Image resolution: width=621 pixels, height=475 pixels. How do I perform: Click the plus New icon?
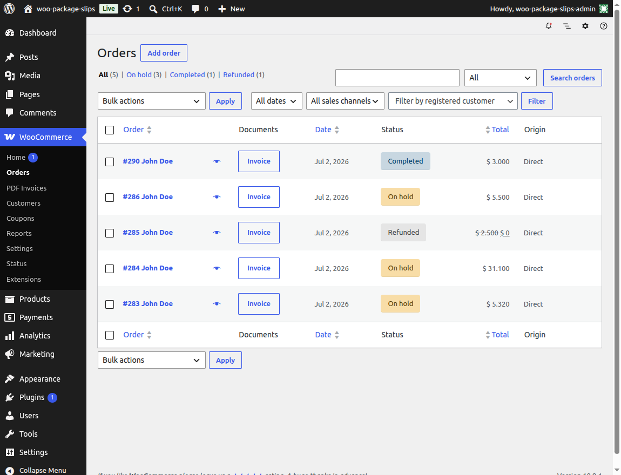(222, 9)
